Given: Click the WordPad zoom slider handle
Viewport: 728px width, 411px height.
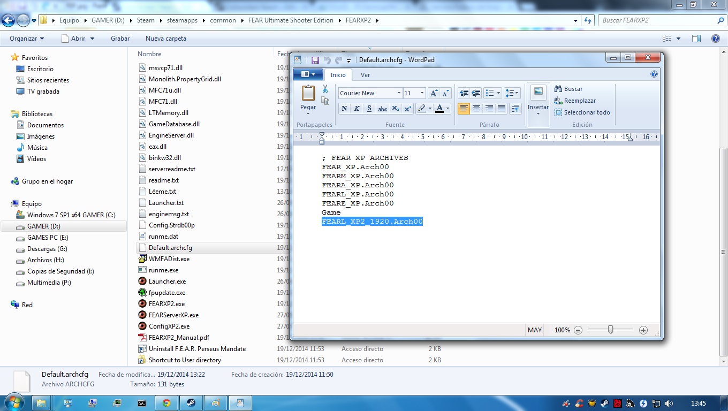Looking at the screenshot, I should click(x=610, y=330).
